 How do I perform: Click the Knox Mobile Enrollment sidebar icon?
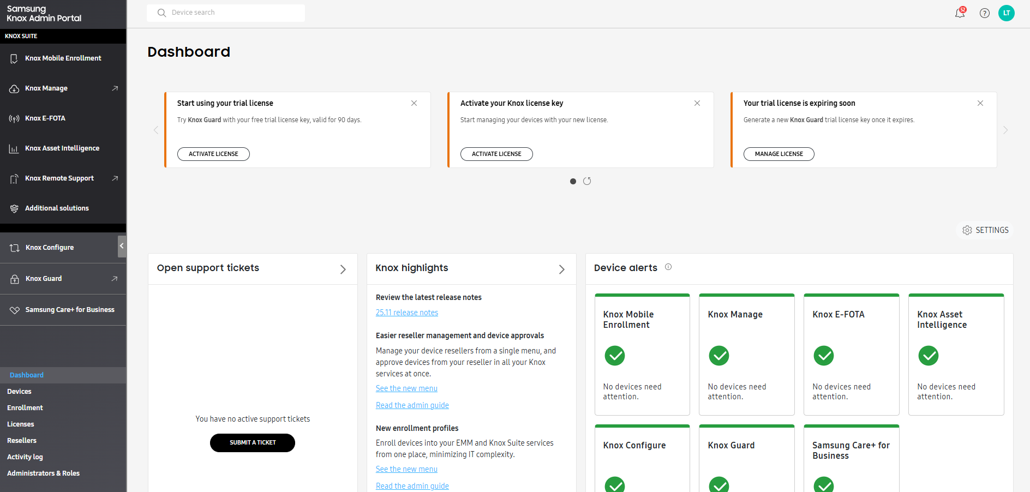pyautogui.click(x=14, y=58)
